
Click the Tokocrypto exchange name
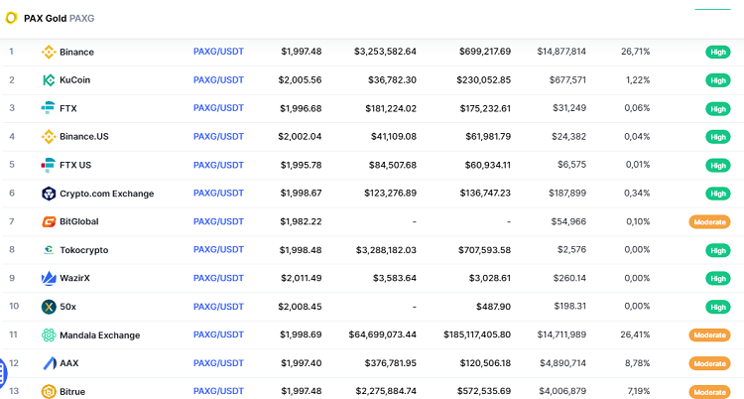click(x=84, y=250)
